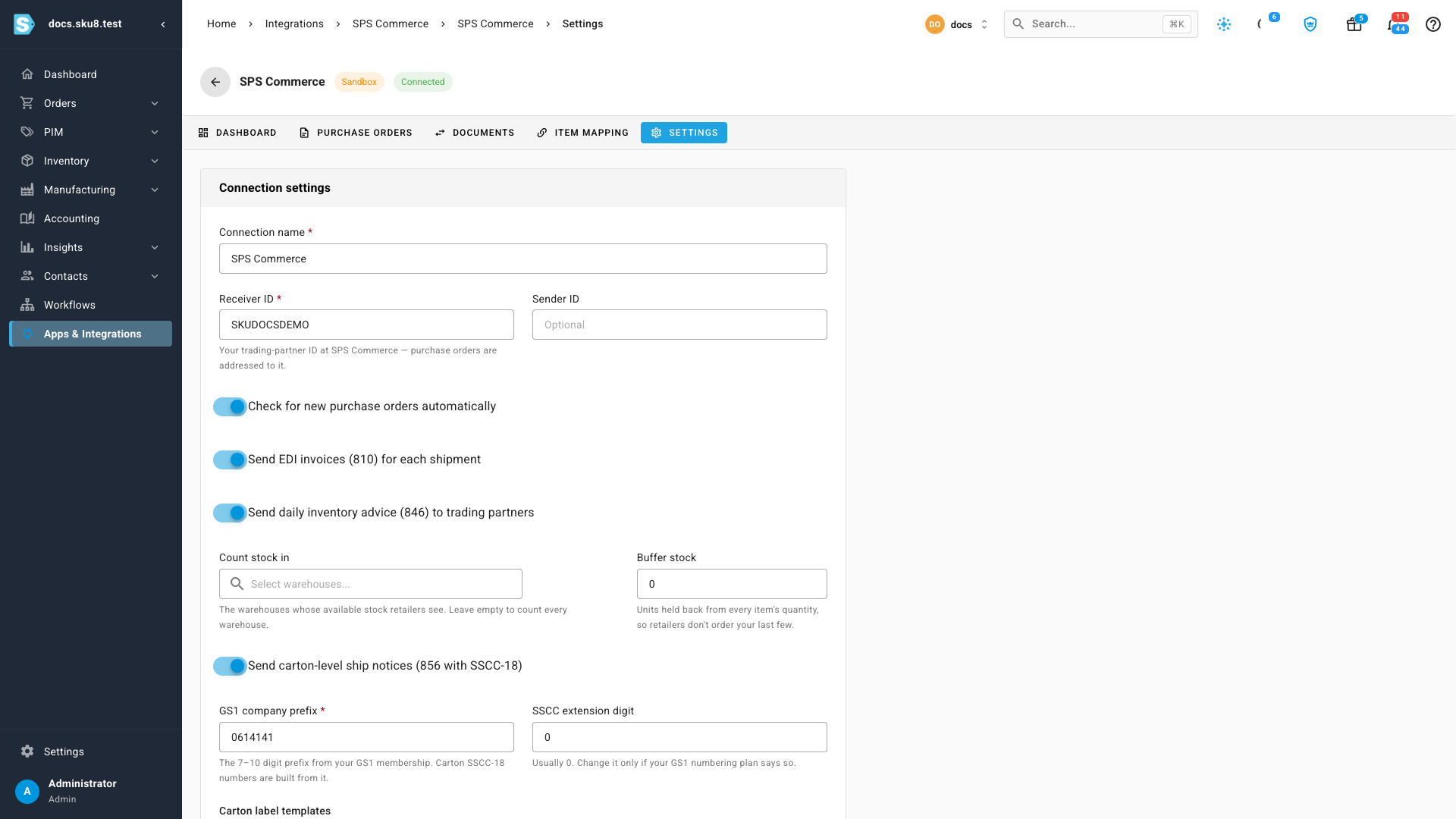
Task: Click the Workflows icon in the sidebar
Action: [27, 305]
